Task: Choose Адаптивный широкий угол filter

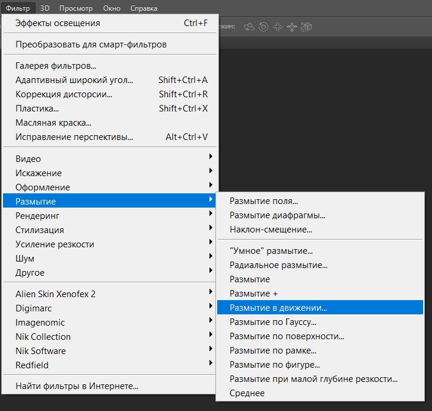Action: click(110, 80)
